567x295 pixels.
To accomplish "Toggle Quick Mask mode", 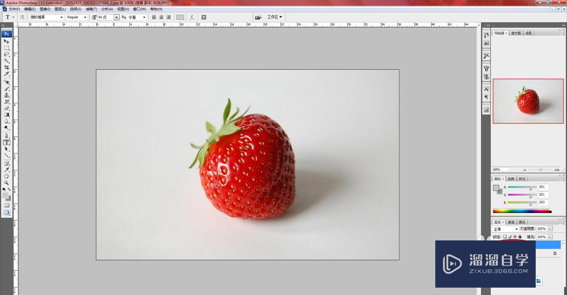I will 6,205.
